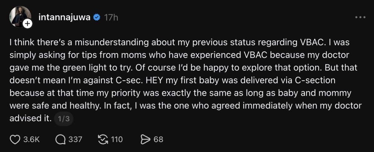Show the 337 replies count
The height and width of the screenshot is (152, 374).
[76, 140]
